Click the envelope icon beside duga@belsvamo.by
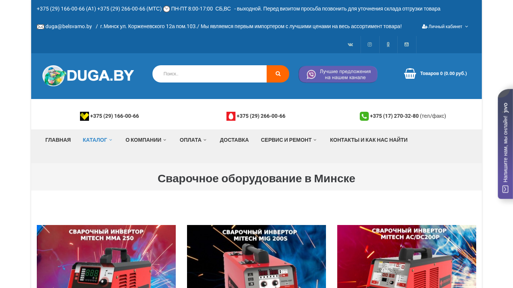This screenshot has height=288, width=513. [x=41, y=27]
